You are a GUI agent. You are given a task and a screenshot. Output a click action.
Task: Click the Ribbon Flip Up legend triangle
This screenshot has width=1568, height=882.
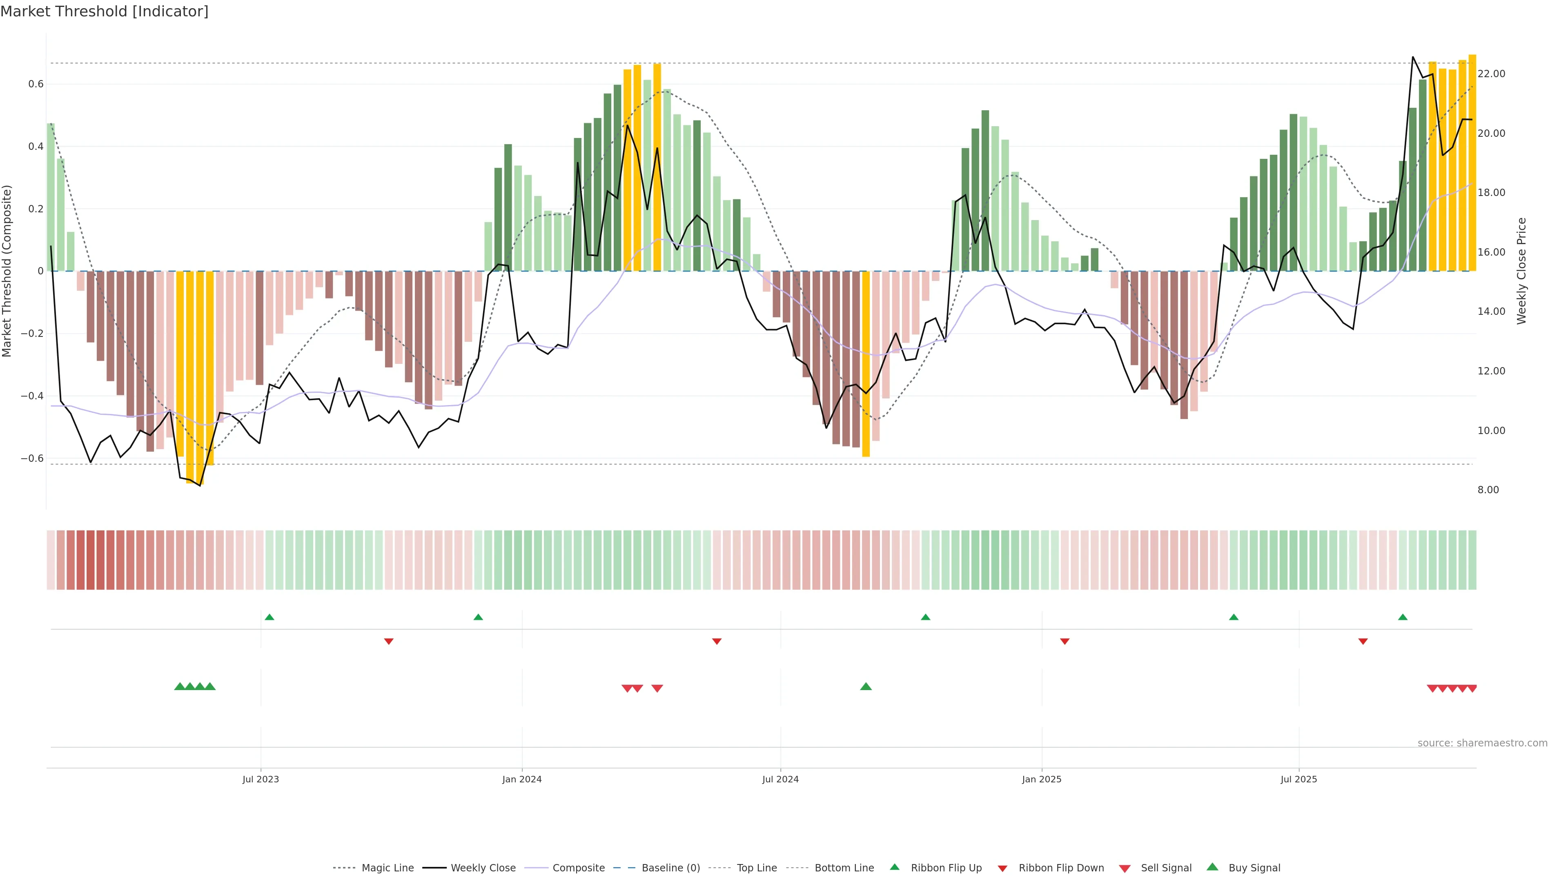pos(894,867)
